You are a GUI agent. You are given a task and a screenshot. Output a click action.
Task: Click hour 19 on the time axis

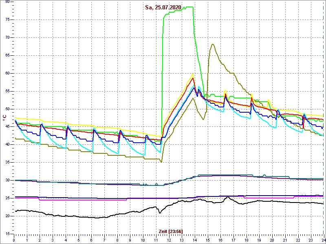[x=259, y=240]
